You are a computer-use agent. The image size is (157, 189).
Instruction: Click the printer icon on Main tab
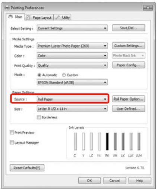(11, 17)
